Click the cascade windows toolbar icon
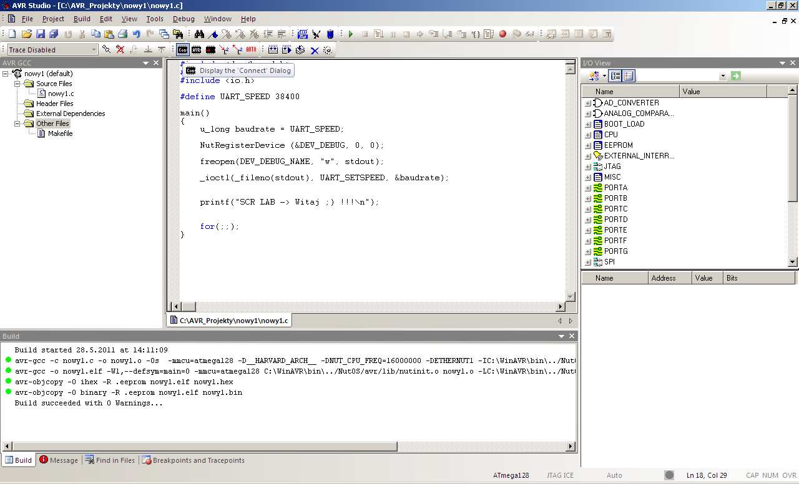Image resolution: width=799 pixels, height=484 pixels. (x=164, y=34)
